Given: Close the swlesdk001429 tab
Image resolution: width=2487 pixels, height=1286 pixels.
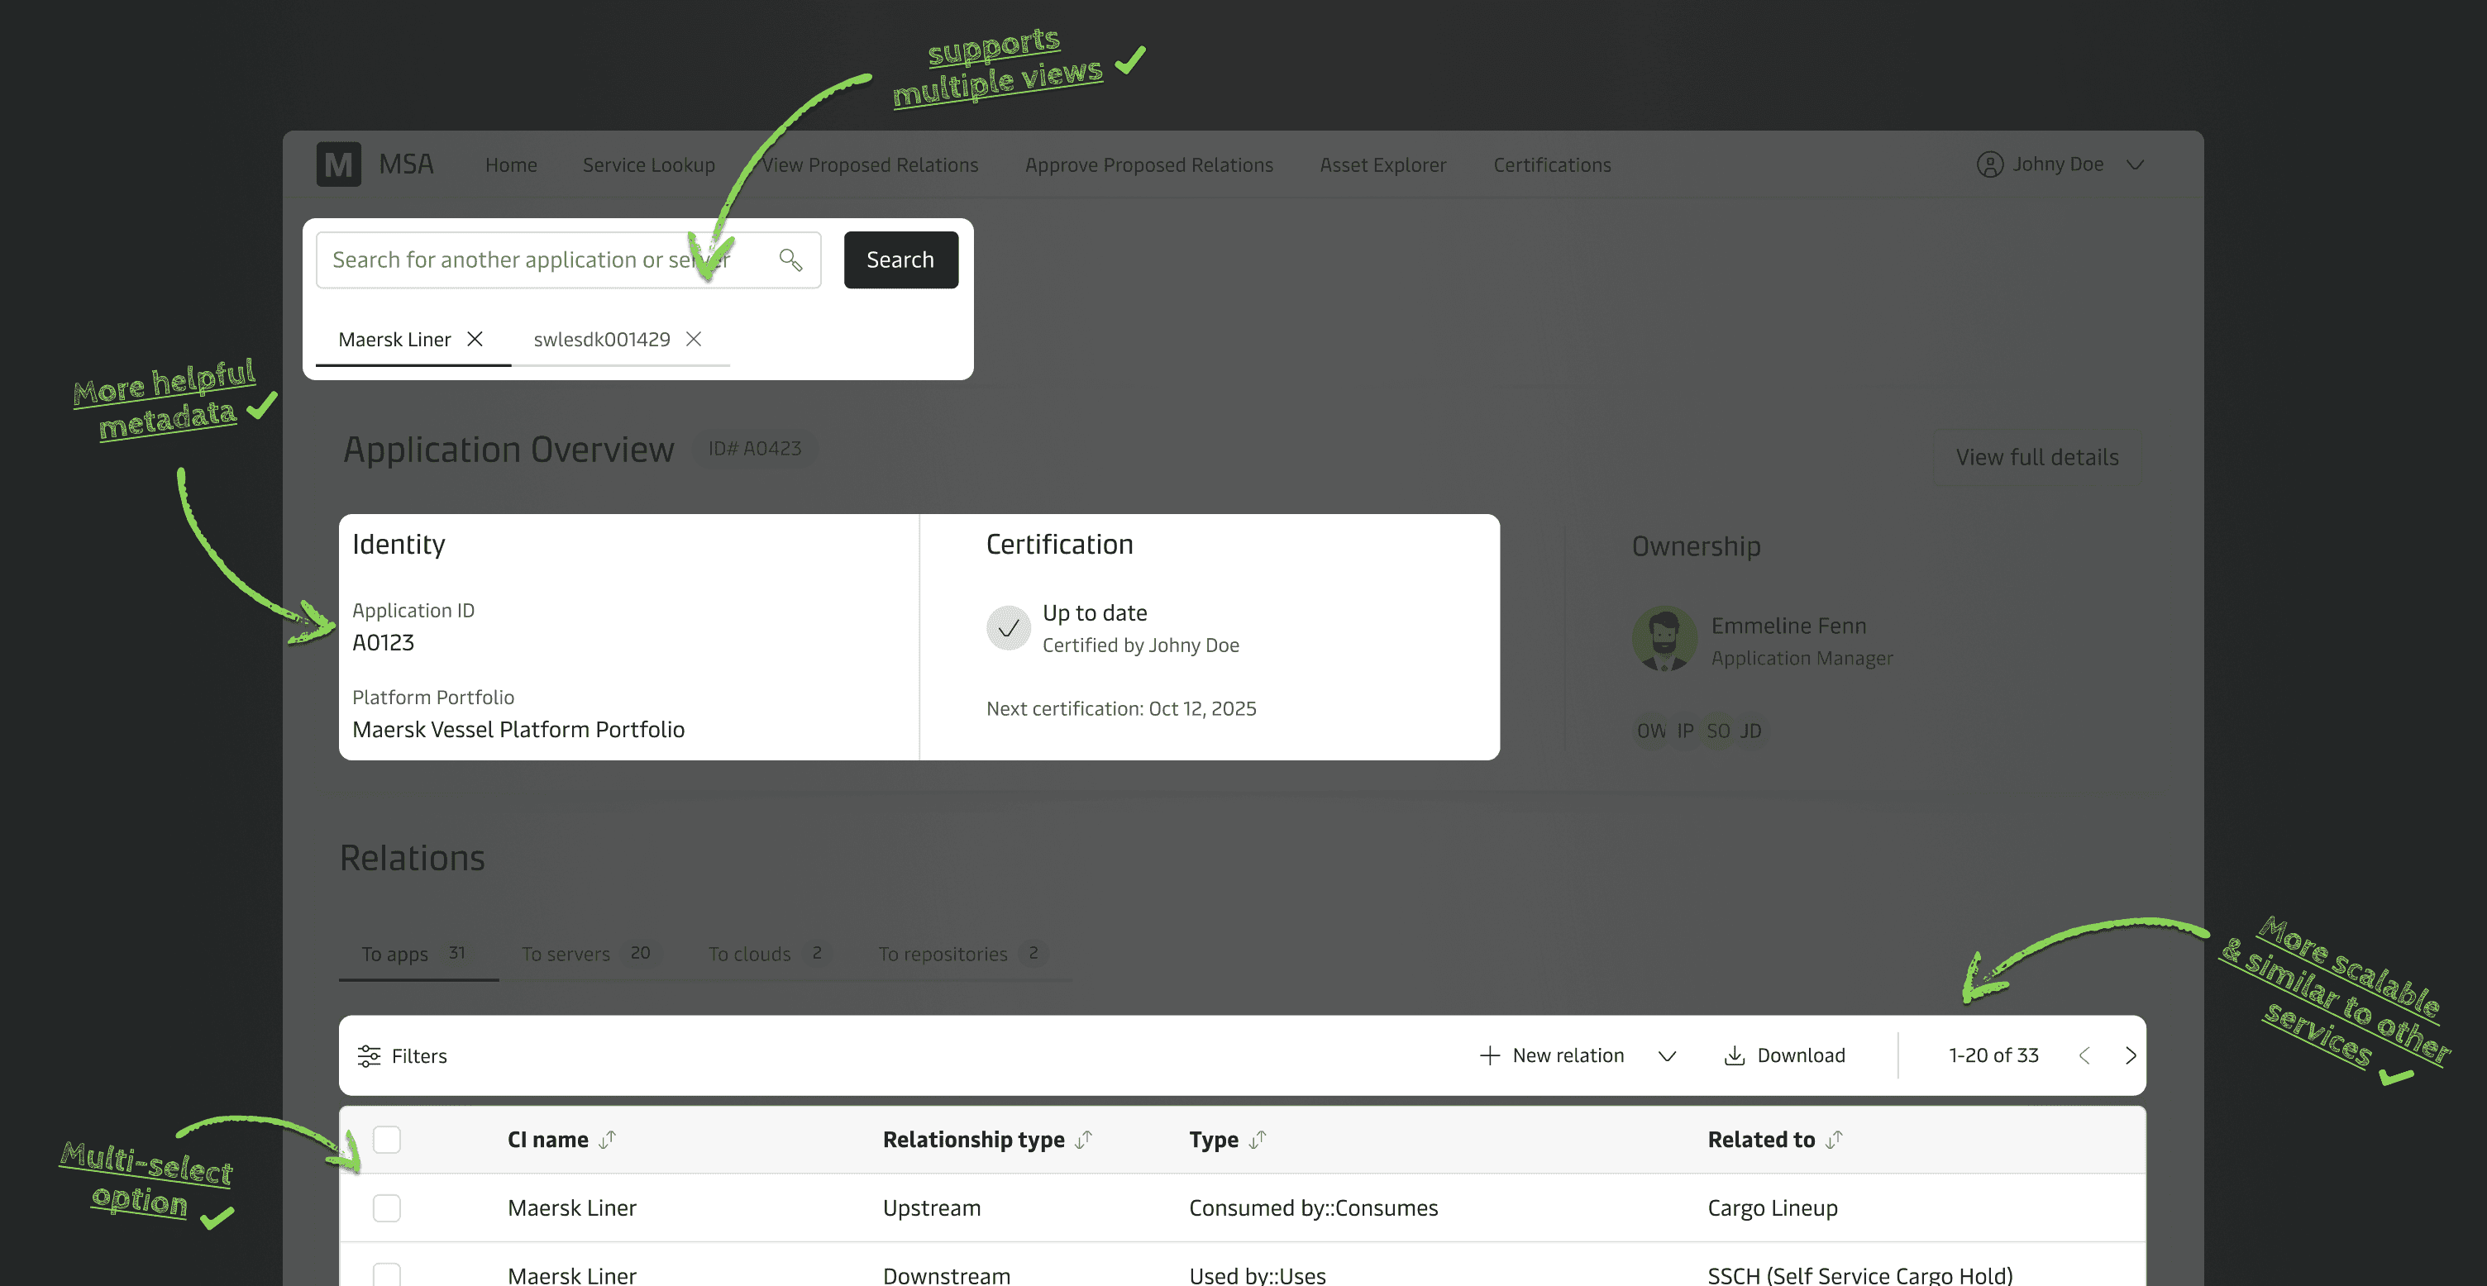Looking at the screenshot, I should [x=693, y=340].
